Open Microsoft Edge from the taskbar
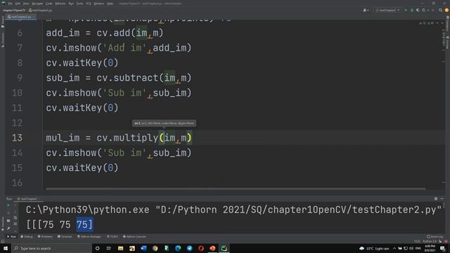Image resolution: width=450 pixels, height=253 pixels. (178, 248)
